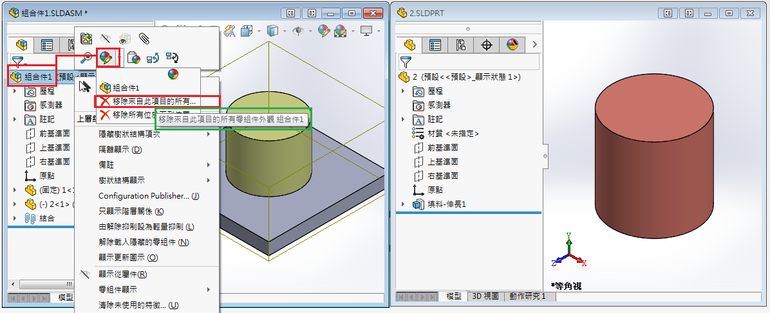The height and width of the screenshot is (313, 770).
Task: Select 組合件1 root node in assembly tree
Action: tap(32, 77)
